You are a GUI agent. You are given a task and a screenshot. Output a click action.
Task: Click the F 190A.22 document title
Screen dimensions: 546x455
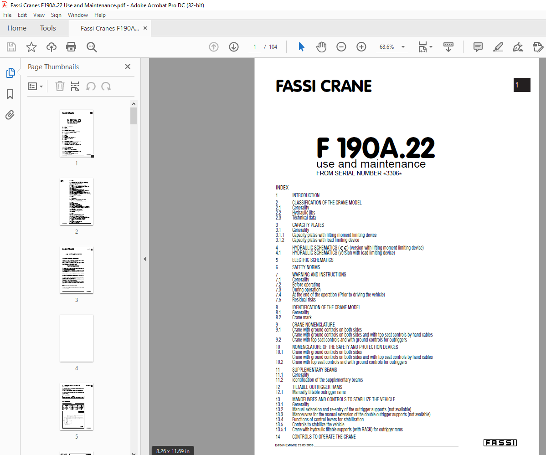[x=376, y=148]
